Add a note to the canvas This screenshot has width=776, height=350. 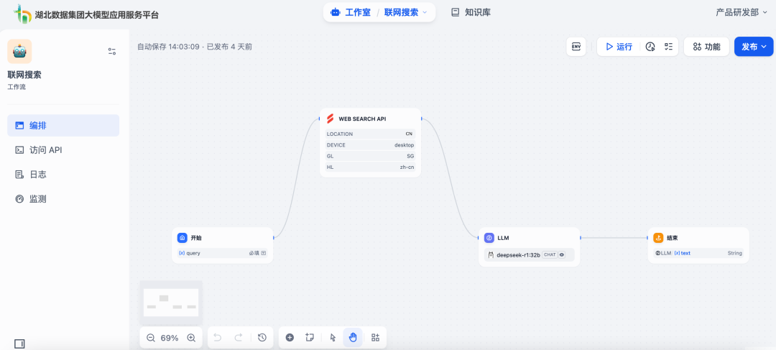310,338
